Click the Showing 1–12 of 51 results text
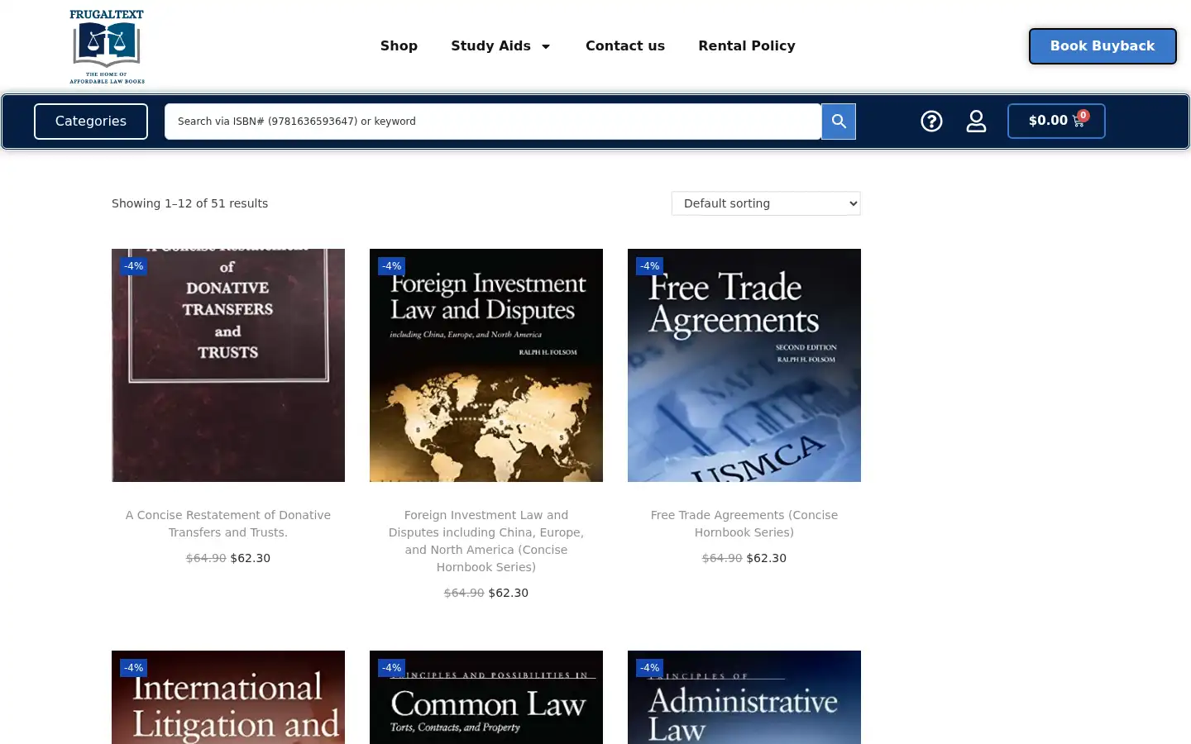The height and width of the screenshot is (744, 1191). (x=190, y=203)
